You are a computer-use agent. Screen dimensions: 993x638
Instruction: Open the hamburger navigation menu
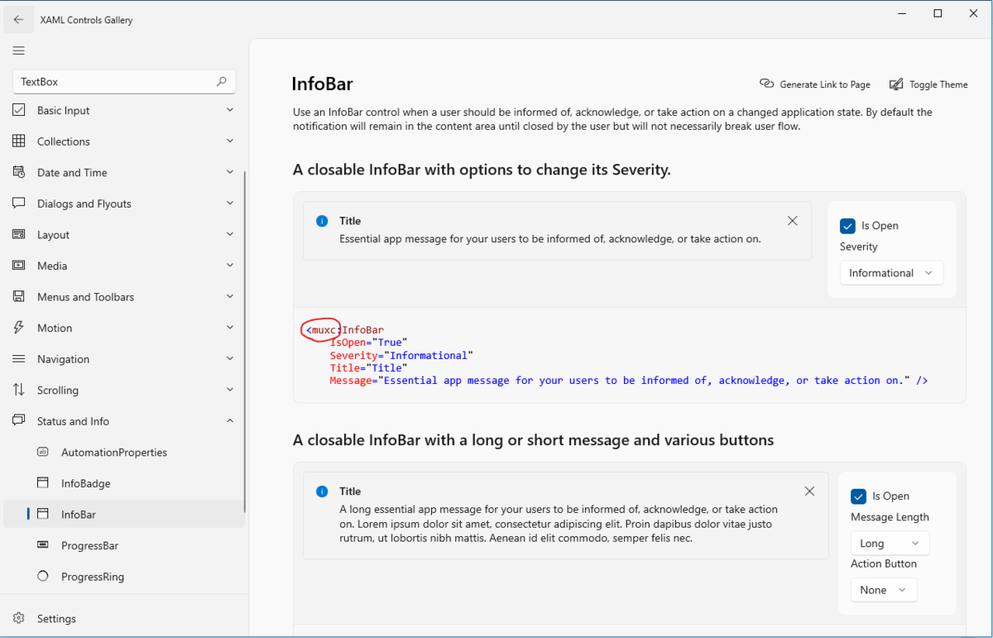tap(18, 50)
